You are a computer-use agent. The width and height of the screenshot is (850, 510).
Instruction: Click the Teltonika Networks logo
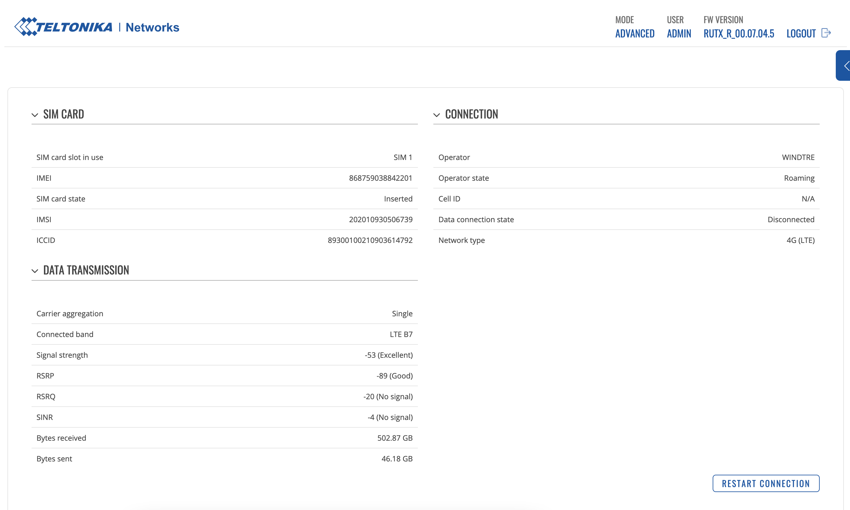[97, 27]
